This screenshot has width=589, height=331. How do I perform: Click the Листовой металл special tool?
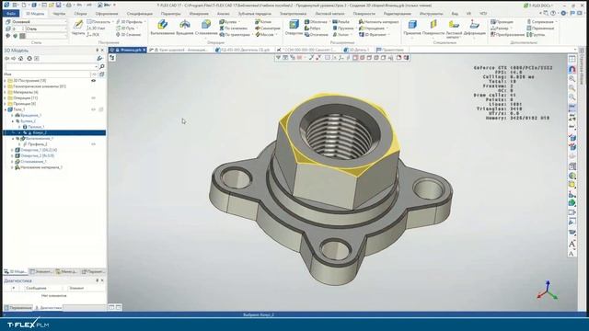[x=454, y=29]
